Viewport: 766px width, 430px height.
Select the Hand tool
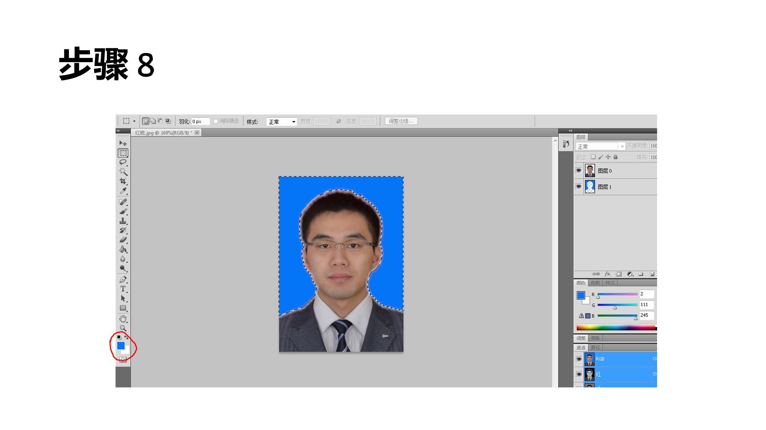click(123, 319)
